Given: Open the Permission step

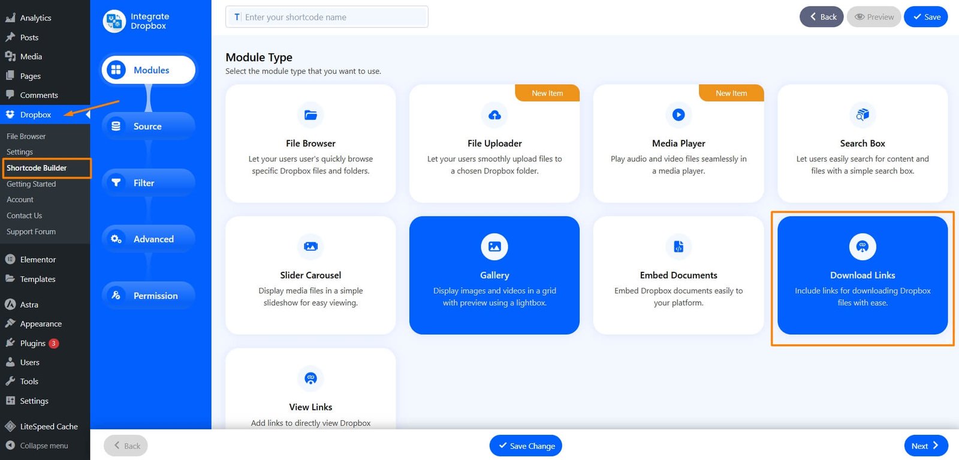Looking at the screenshot, I should pyautogui.click(x=148, y=295).
